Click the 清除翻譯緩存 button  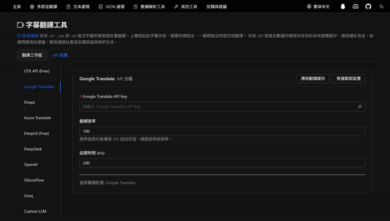313,78
